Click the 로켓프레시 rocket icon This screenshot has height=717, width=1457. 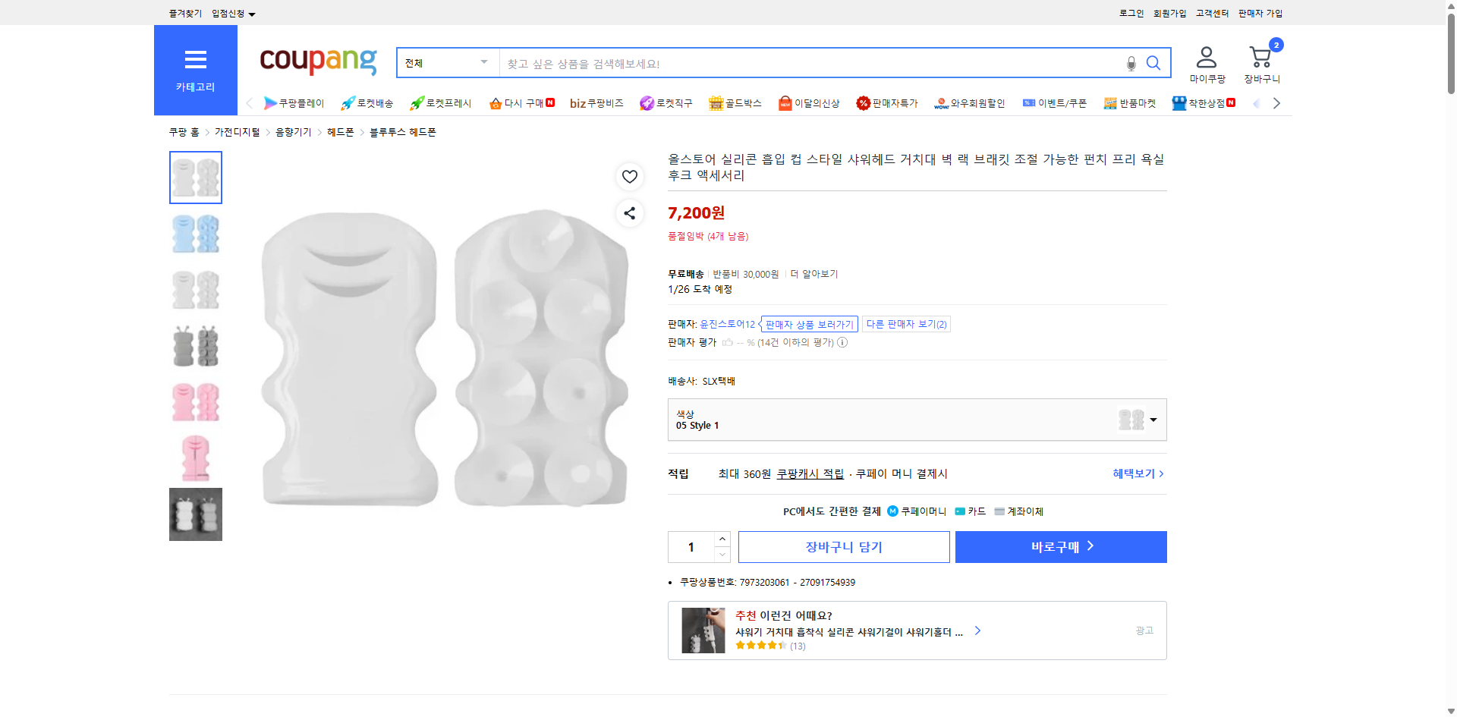coord(416,102)
